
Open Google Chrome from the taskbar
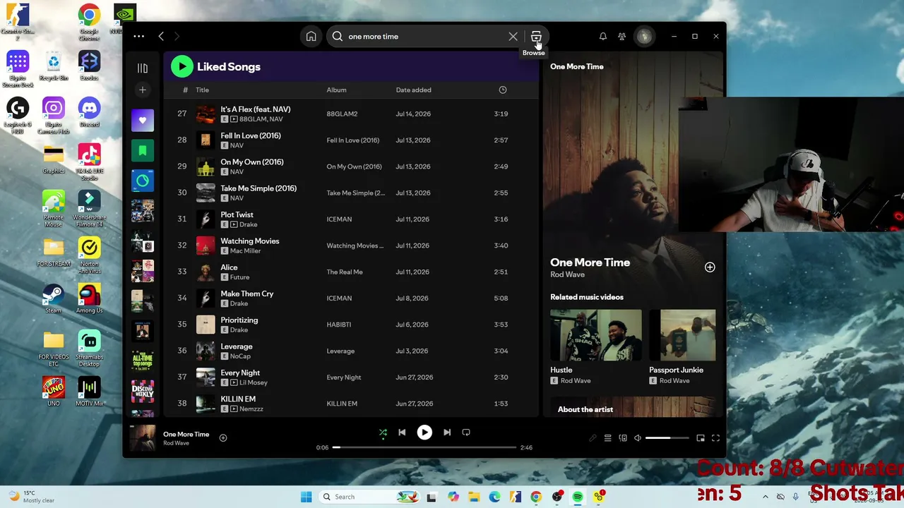[536, 497]
